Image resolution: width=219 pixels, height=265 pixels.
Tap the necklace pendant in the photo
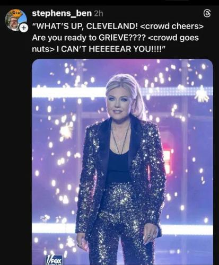tap(120, 143)
